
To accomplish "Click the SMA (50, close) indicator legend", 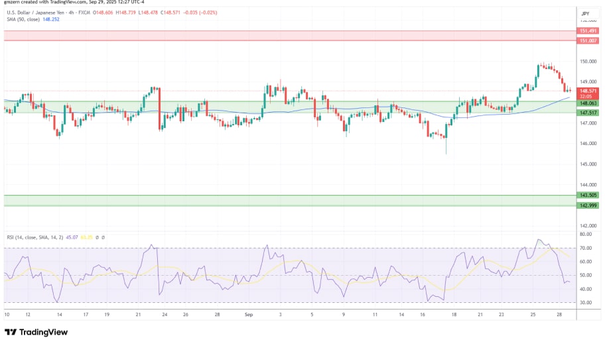I will pos(25,19).
